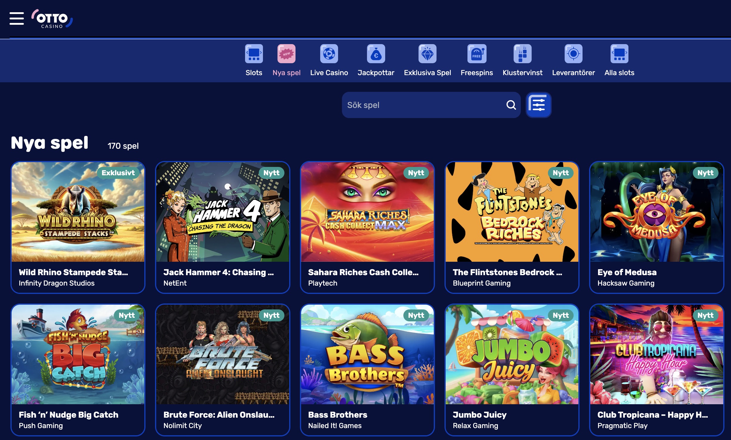Click the search magnifier icon
Screen dimensions: 731x440
pos(511,105)
